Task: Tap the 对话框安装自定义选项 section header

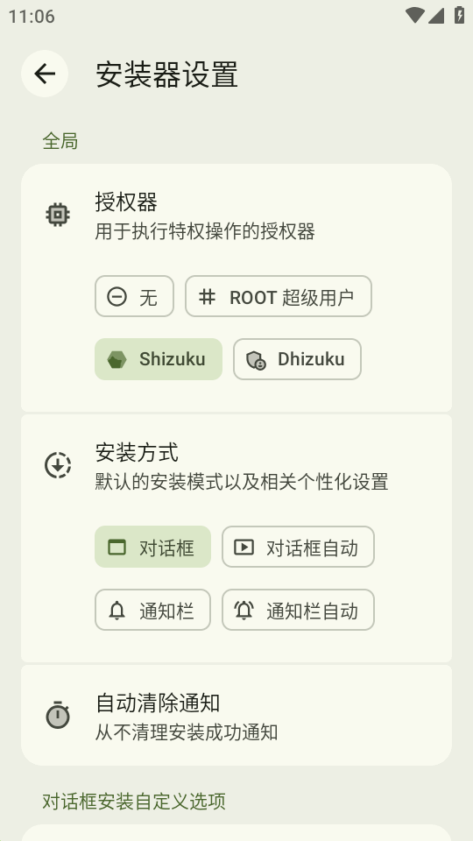Action: pos(134,802)
